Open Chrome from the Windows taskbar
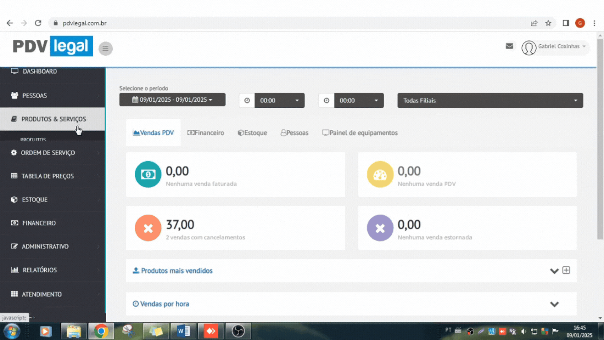 (101, 331)
